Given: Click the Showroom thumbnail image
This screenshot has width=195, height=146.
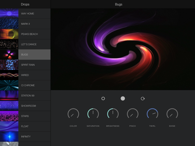Looking at the screenshot, I should [9, 106].
